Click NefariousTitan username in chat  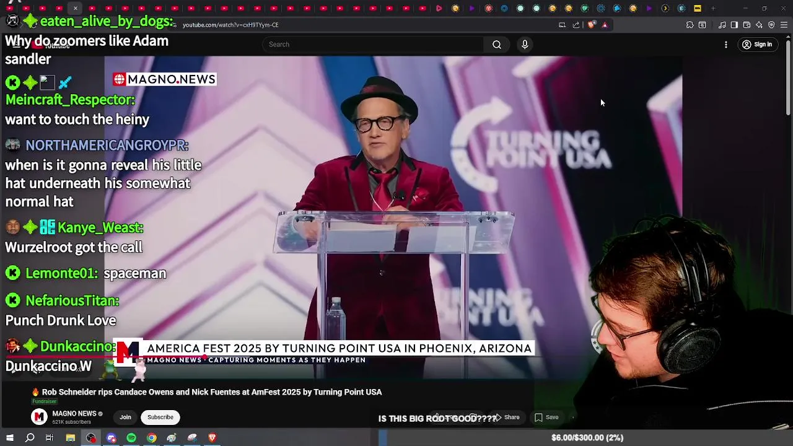tap(72, 300)
